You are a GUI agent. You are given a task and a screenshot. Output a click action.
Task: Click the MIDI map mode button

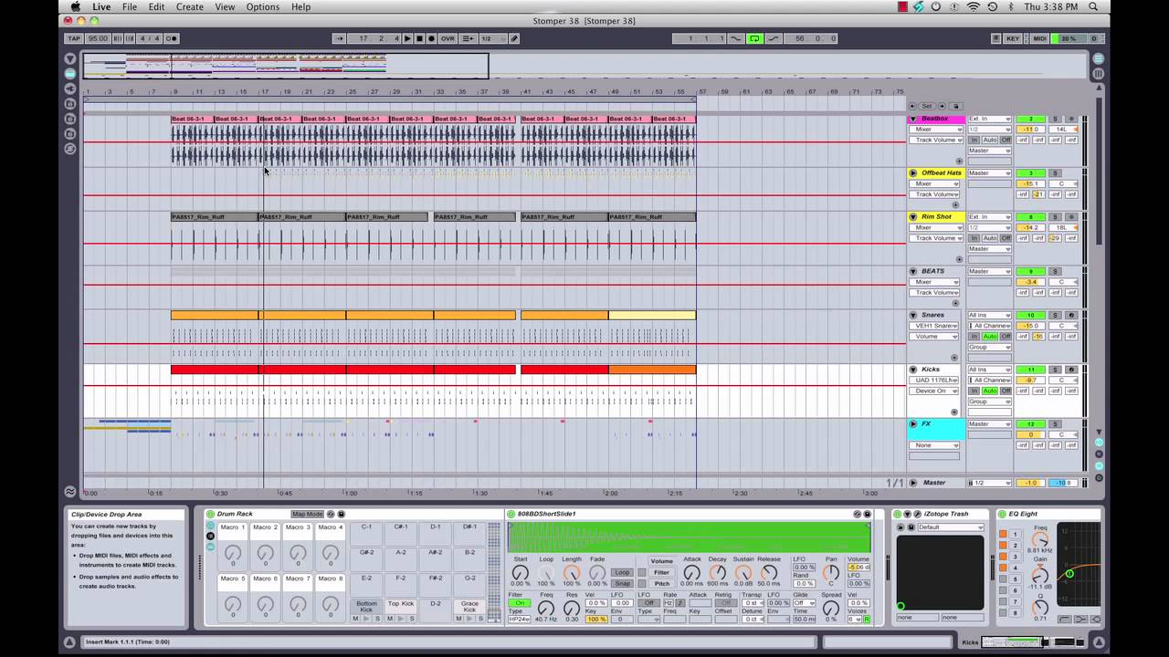click(1039, 38)
